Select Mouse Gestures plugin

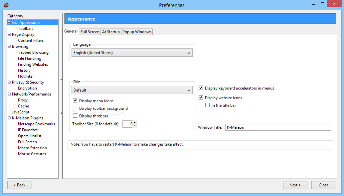click(32, 154)
